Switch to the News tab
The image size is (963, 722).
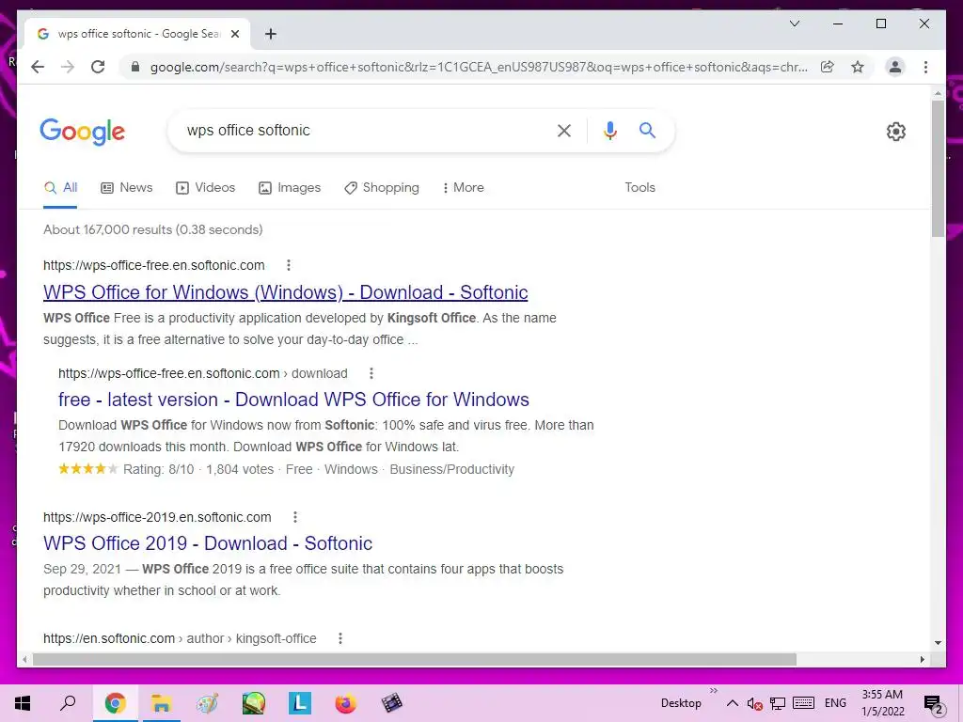pos(127,188)
